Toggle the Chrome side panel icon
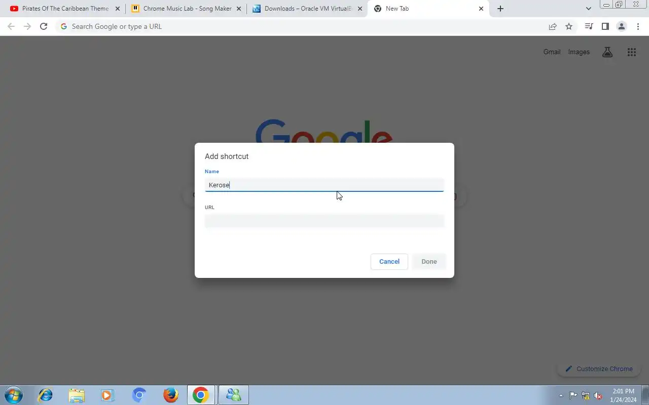Image resolution: width=649 pixels, height=405 pixels. tap(605, 26)
